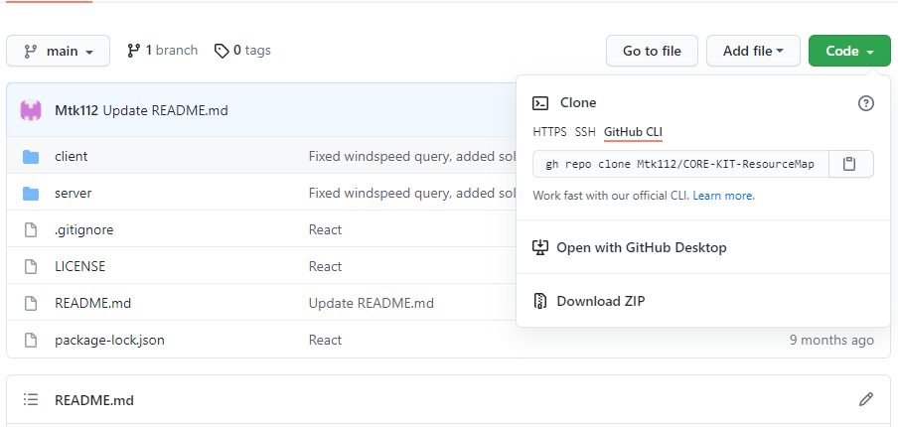Click the tag icon beside '0 tags'
The width and height of the screenshot is (898, 427).
[x=222, y=51]
